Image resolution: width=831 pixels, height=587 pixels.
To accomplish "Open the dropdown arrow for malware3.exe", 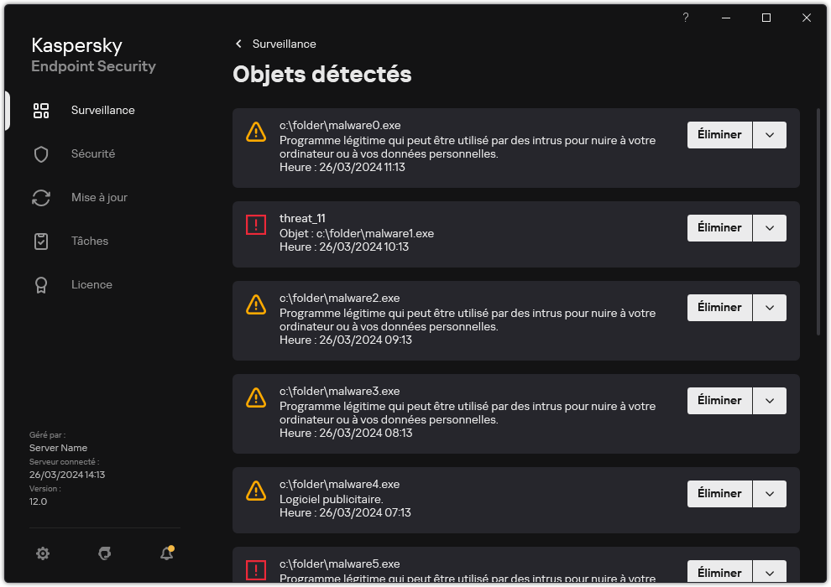I will coord(770,401).
